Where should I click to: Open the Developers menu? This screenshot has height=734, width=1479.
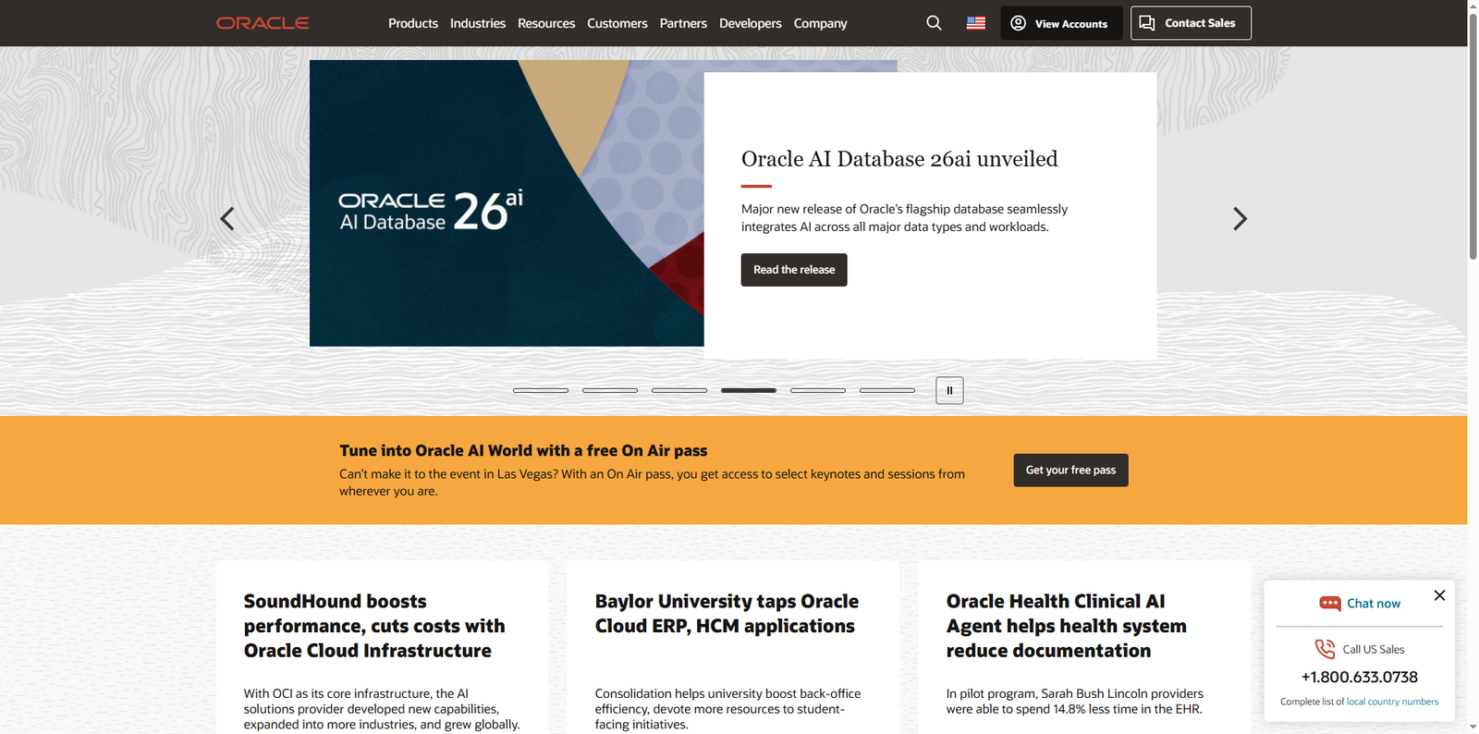pyautogui.click(x=751, y=23)
